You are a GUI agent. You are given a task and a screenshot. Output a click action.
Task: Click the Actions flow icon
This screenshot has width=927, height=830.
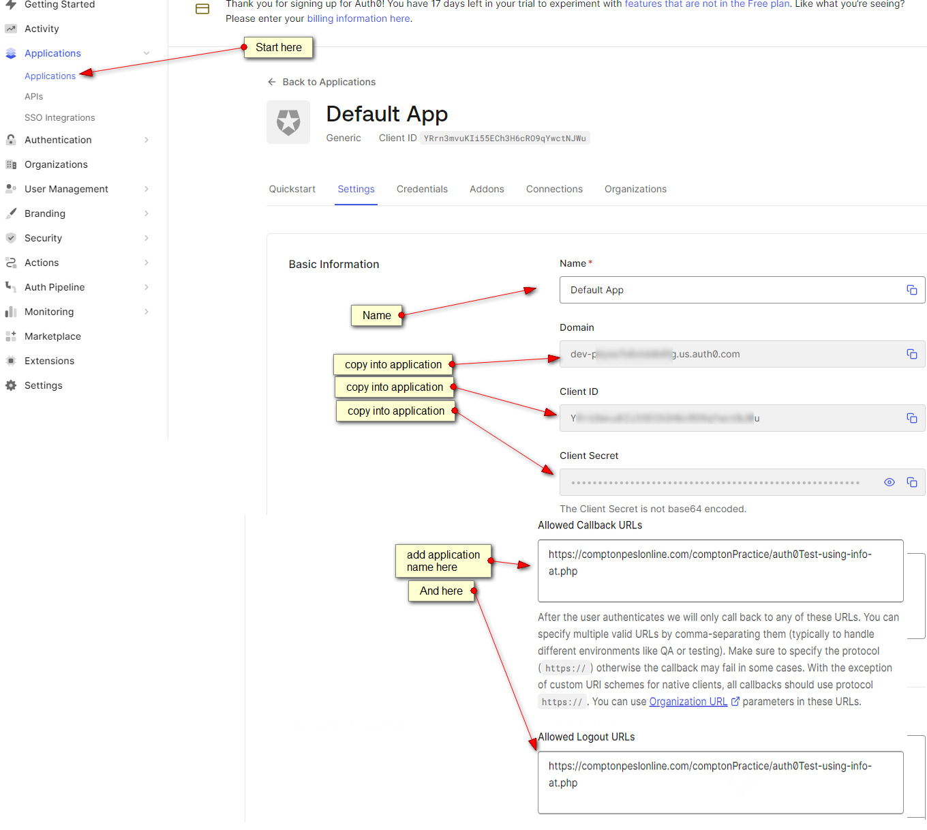click(x=11, y=263)
